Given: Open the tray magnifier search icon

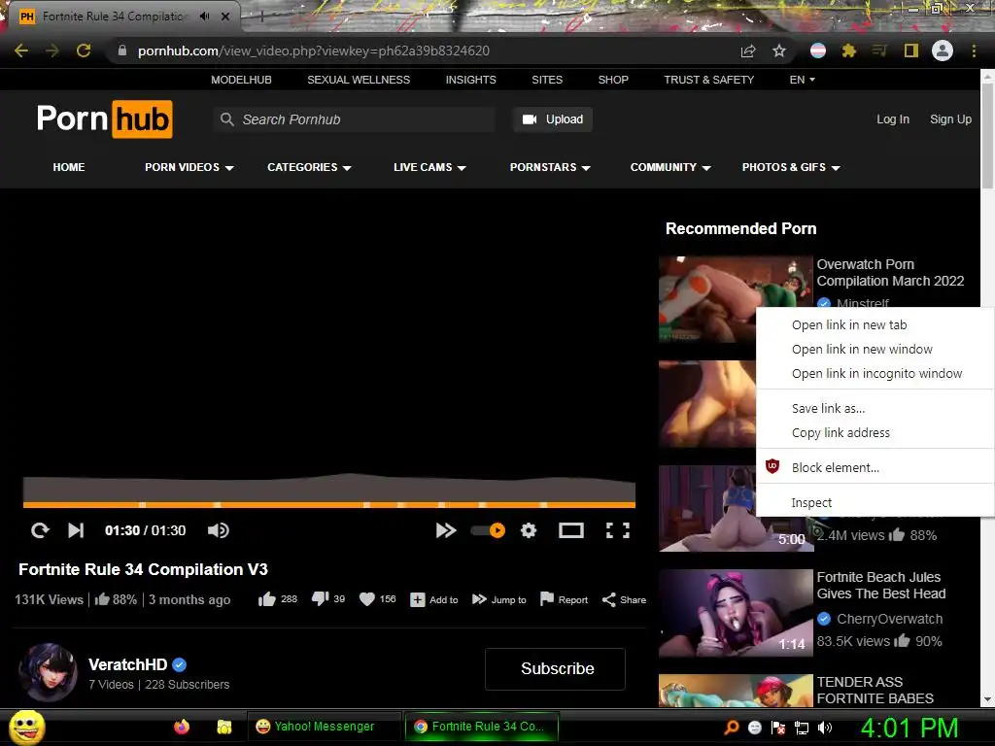Looking at the screenshot, I should (x=732, y=728).
